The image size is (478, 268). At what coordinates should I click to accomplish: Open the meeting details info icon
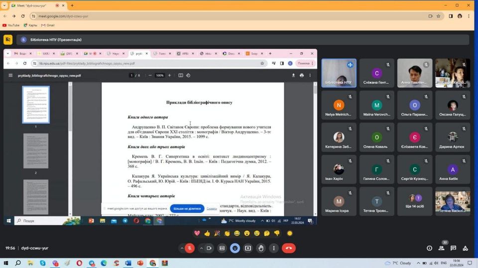[429, 248]
